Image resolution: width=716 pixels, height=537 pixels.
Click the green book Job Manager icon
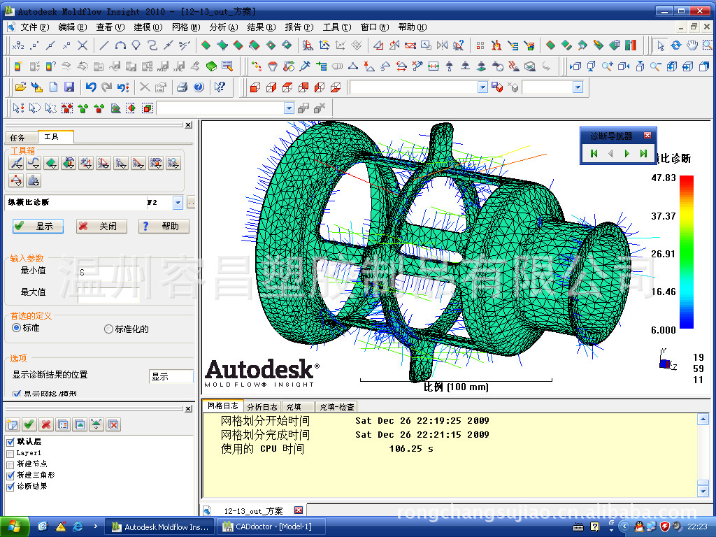click(x=211, y=66)
